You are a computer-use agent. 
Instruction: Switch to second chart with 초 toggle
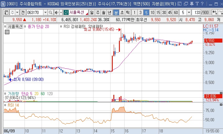(122, 12)
